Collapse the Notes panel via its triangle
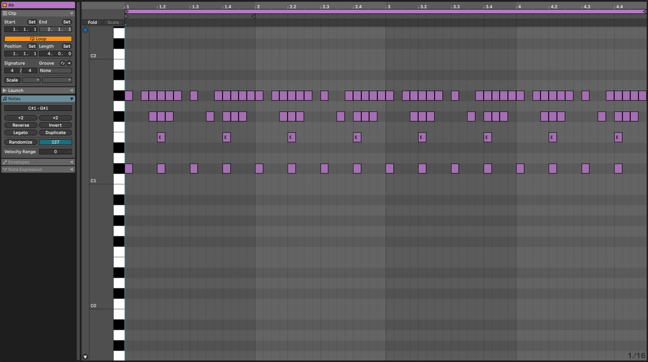The image size is (648, 362). pyautogui.click(x=71, y=99)
